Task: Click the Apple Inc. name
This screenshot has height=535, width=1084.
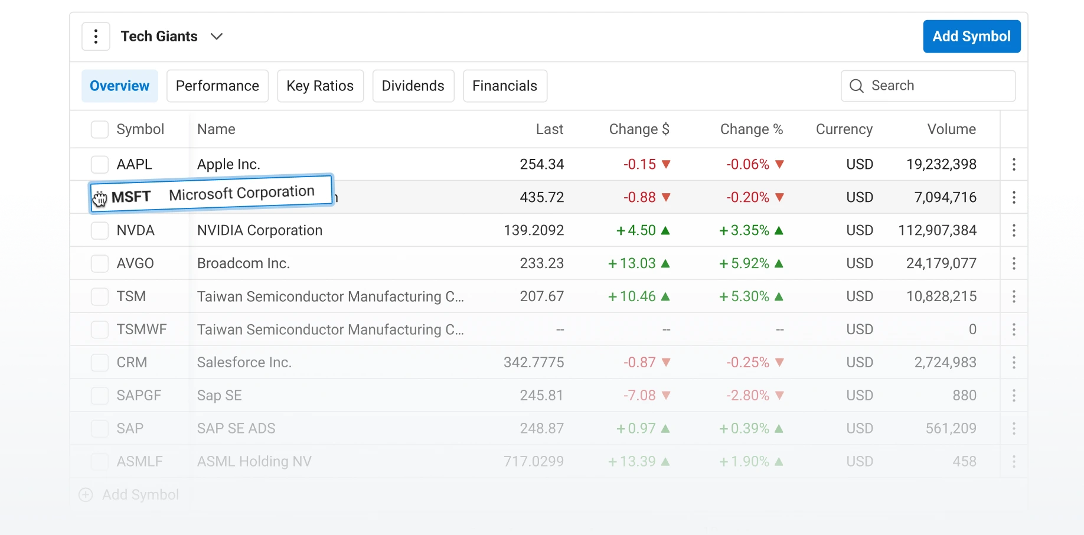Action: (228, 164)
